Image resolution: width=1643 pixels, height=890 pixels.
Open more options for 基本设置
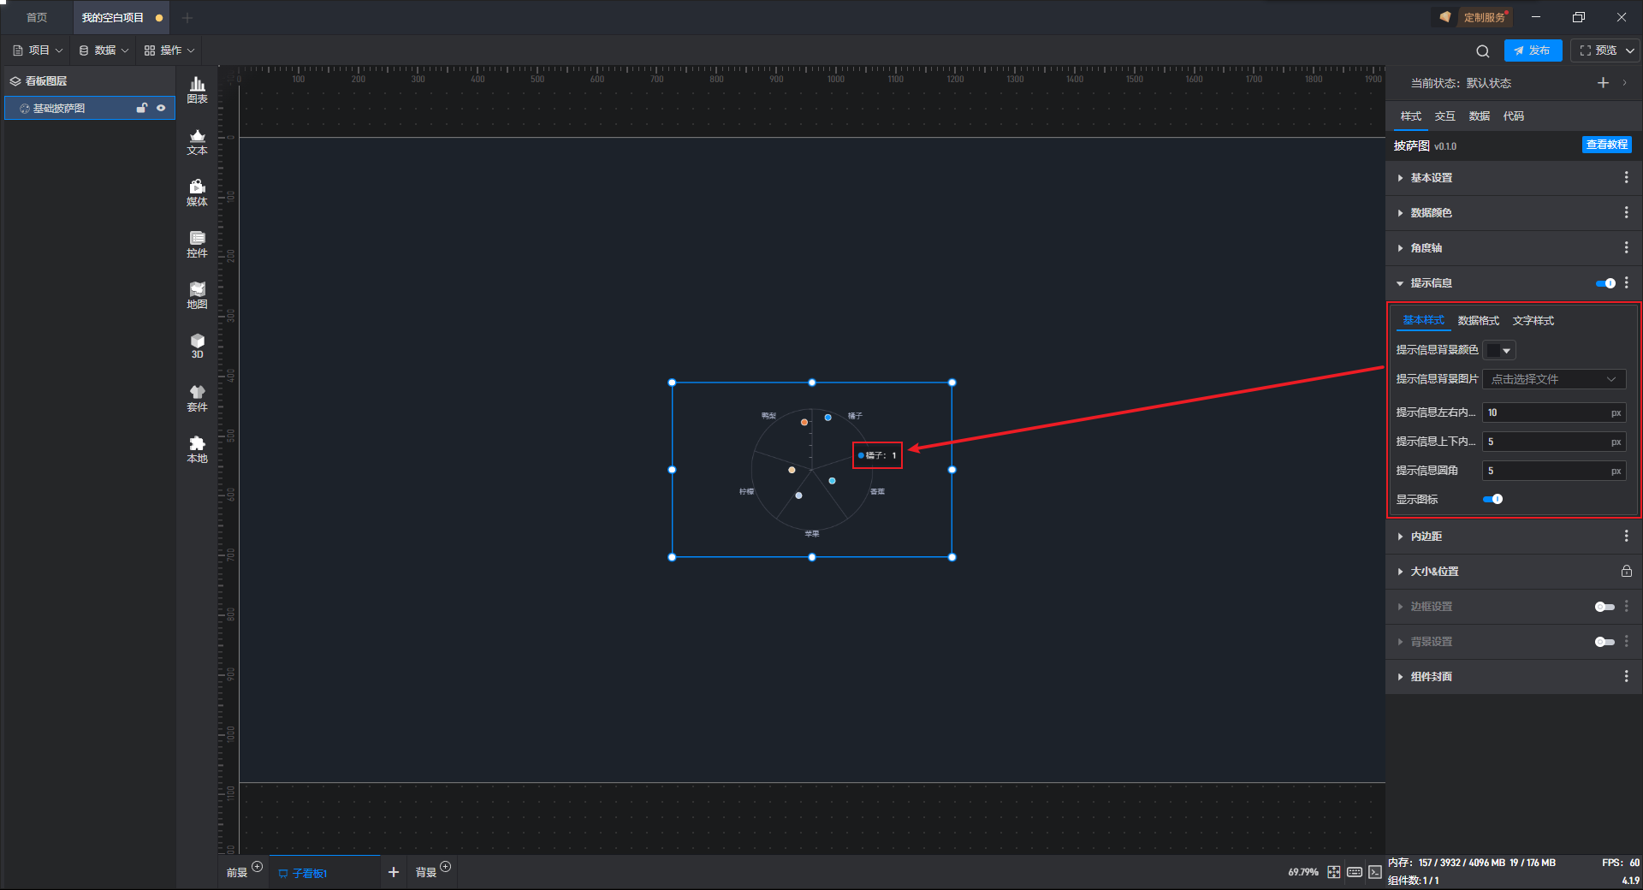click(x=1626, y=177)
